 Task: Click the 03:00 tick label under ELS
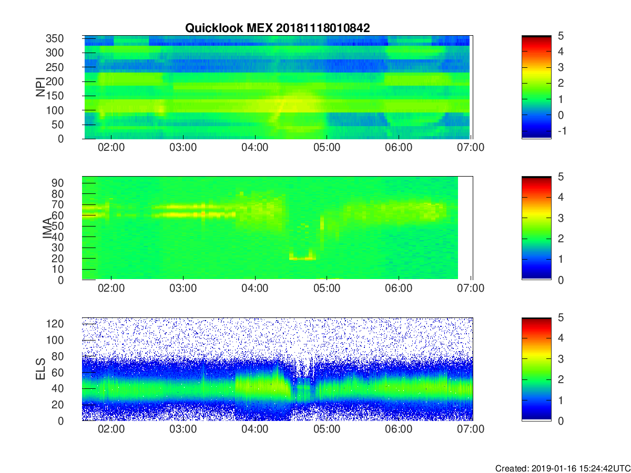click(x=183, y=429)
